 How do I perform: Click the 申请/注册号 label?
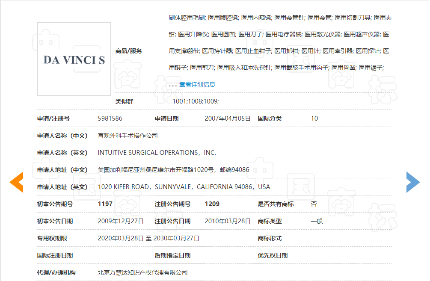coord(53,118)
